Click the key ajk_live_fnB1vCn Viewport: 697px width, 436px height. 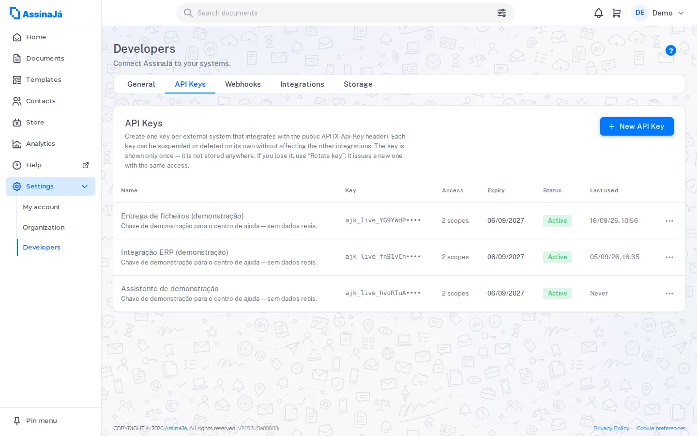(383, 257)
